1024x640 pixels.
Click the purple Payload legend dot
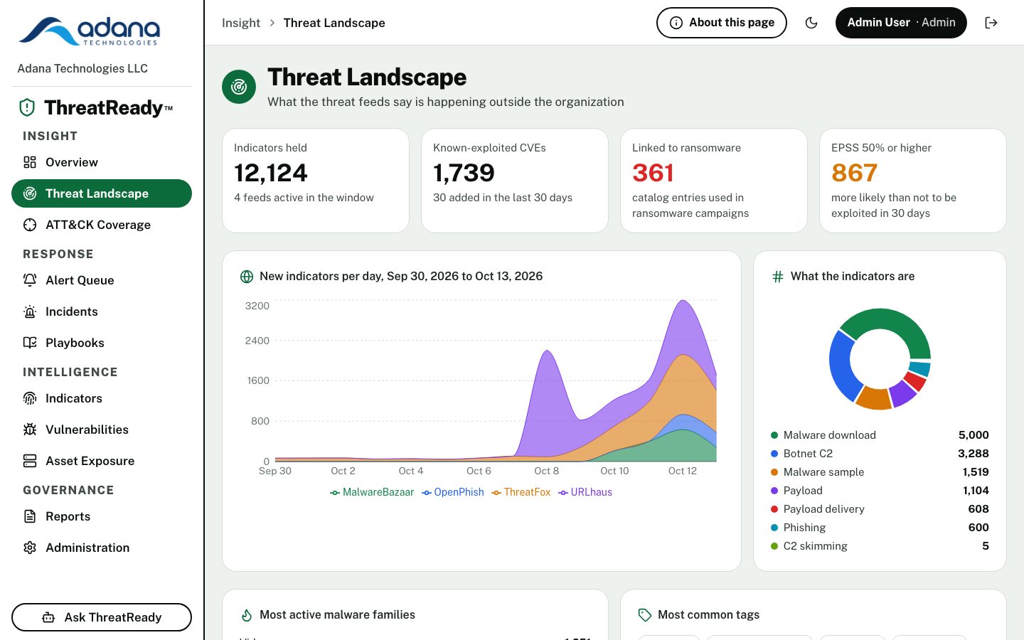774,491
